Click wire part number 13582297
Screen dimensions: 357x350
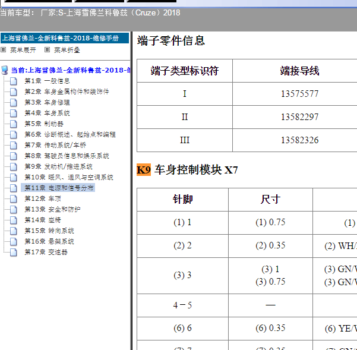click(299, 117)
